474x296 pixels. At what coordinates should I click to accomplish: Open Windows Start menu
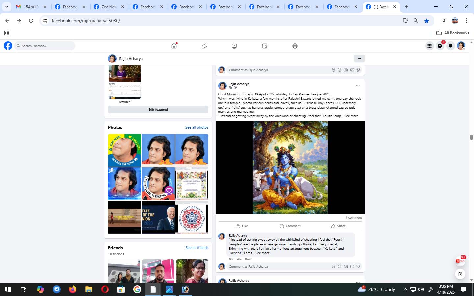tap(8, 289)
